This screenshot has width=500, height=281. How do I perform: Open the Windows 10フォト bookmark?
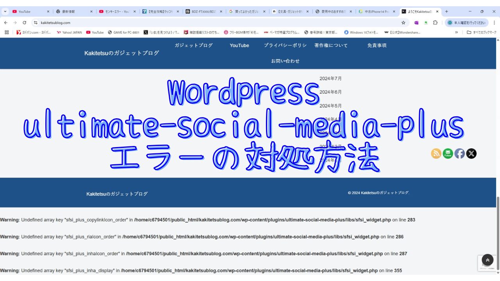(x=361, y=32)
